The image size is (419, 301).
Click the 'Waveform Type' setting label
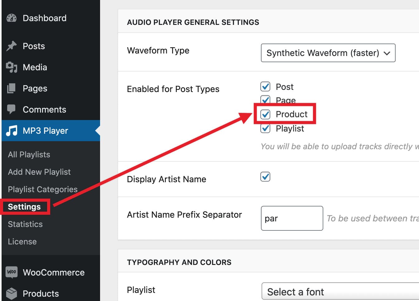coord(158,51)
